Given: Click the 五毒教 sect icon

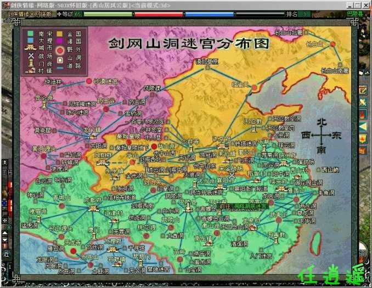Looking at the screenshot, I should (277, 241).
